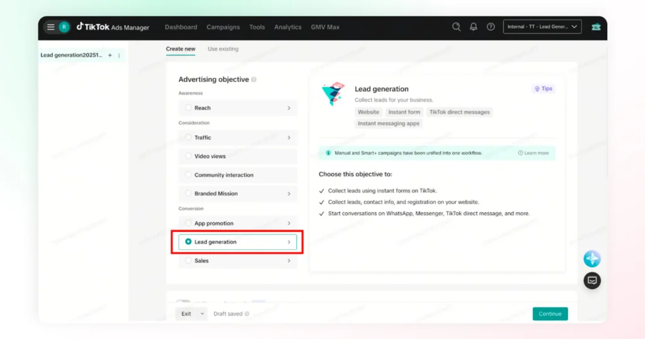Viewport: 645px width, 339px height.
Task: Open the Internal - TT - Lead Gener account dropdown
Action: tap(542, 26)
